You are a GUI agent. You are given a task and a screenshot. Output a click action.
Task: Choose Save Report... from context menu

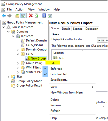pyautogui.click(x=69, y=80)
